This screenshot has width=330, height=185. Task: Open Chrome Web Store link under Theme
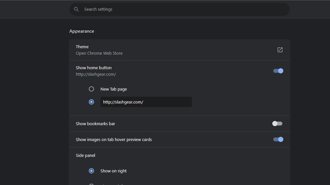pos(99,53)
